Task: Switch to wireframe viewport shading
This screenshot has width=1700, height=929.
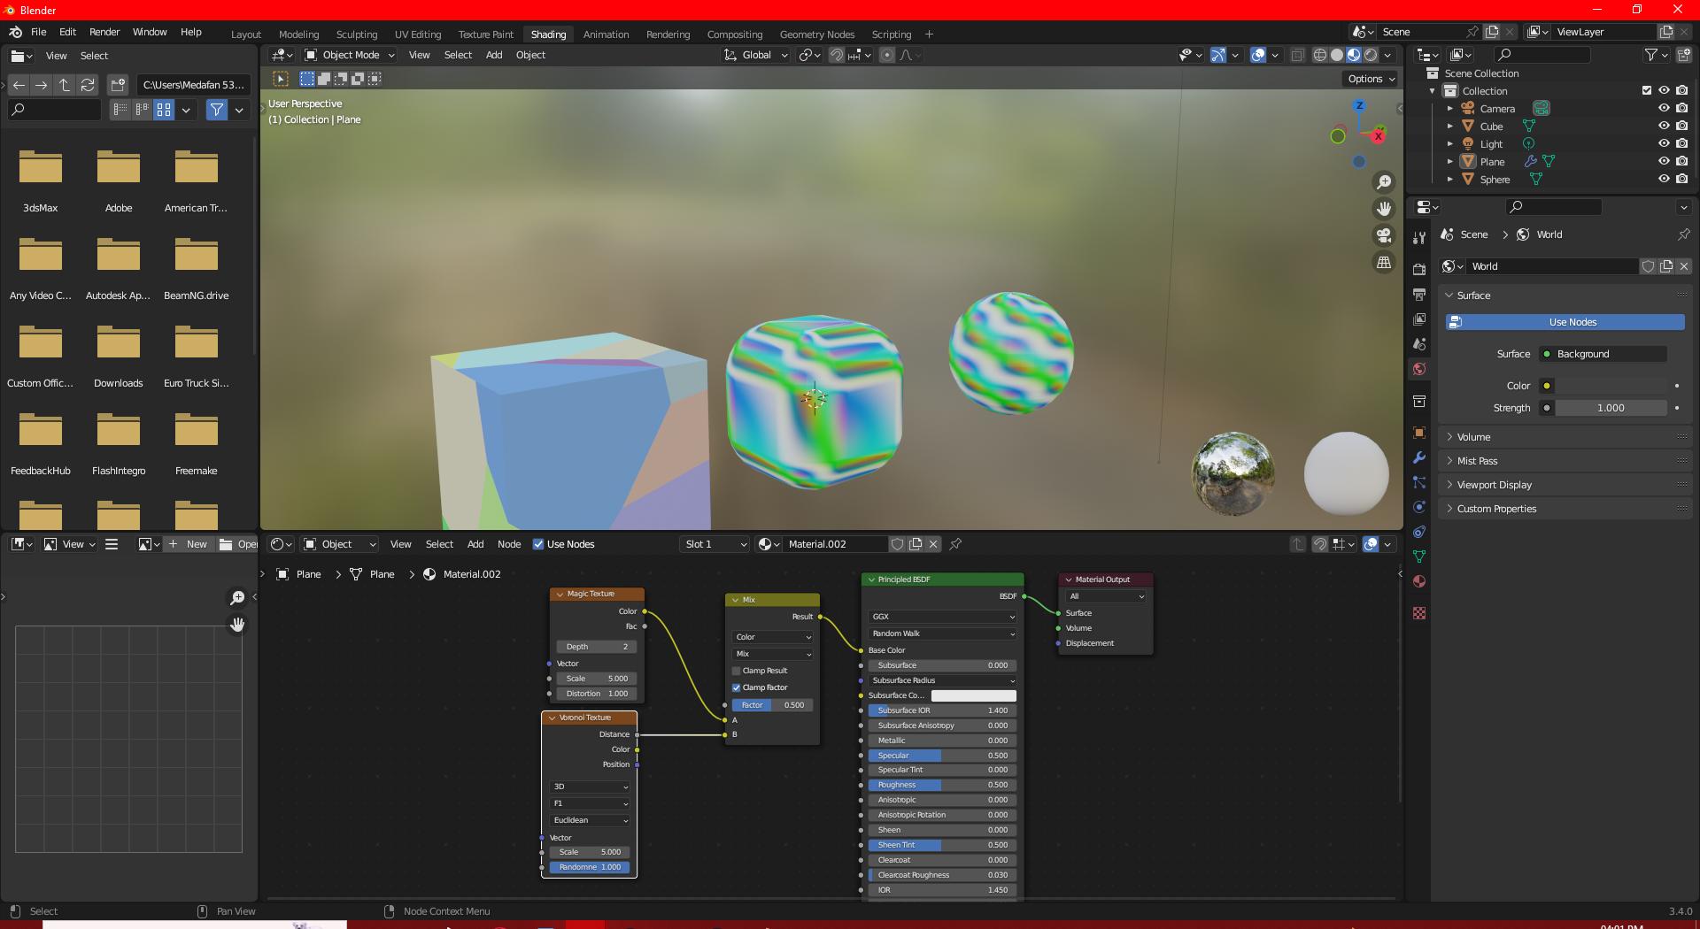Action: (x=1320, y=55)
